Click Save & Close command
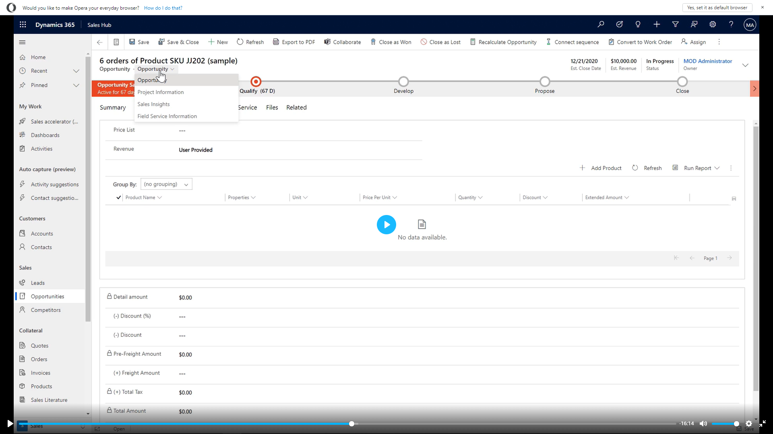 point(178,42)
